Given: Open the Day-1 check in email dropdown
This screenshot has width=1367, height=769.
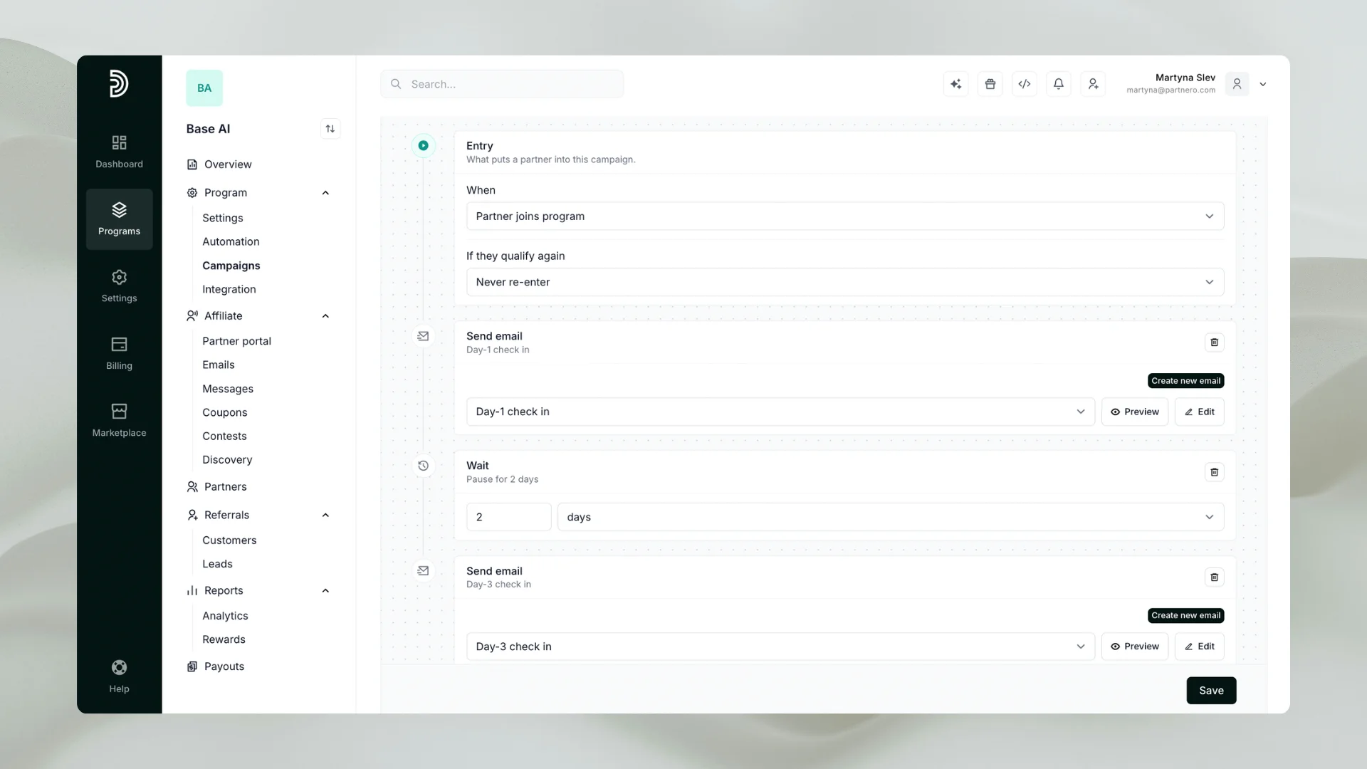Looking at the screenshot, I should [x=780, y=412].
